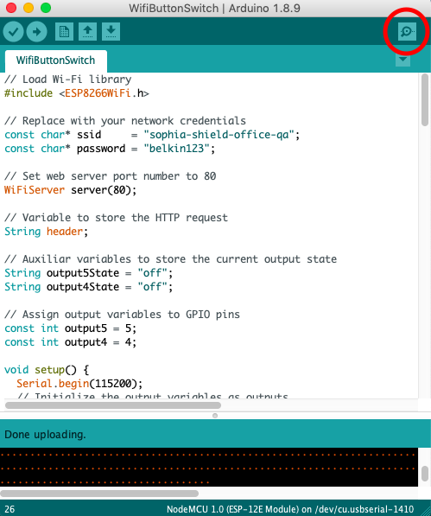Click the 'WiFiServer server(80);' line
The image size is (431, 516).
pyautogui.click(x=70, y=190)
